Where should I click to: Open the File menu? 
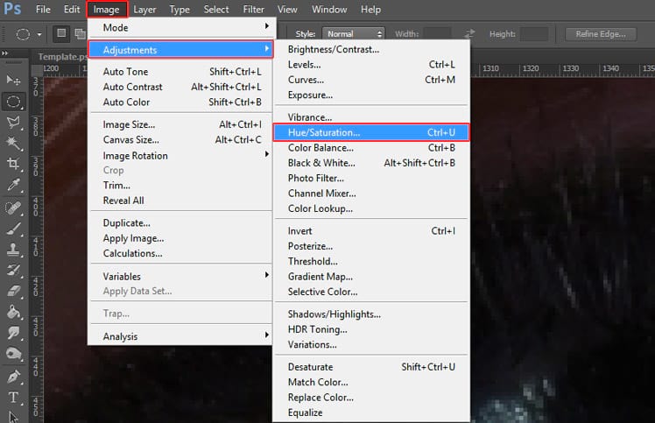(x=43, y=9)
